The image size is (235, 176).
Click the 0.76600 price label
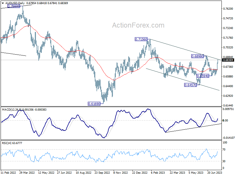coord(14,6)
